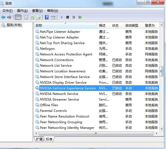Image resolution: width=166 pixels, height=149 pixels.
Task: Stop the service with the square icon
Action: coord(68,17)
